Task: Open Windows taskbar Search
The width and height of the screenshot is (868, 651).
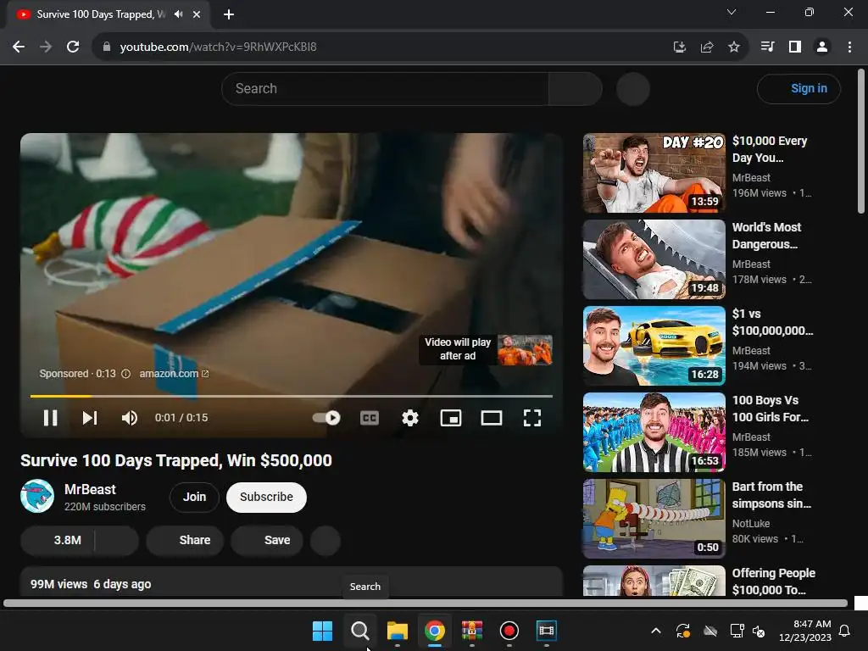Action: (359, 631)
